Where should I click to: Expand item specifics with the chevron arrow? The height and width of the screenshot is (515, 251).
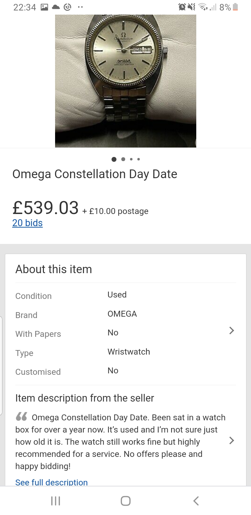[231, 331]
